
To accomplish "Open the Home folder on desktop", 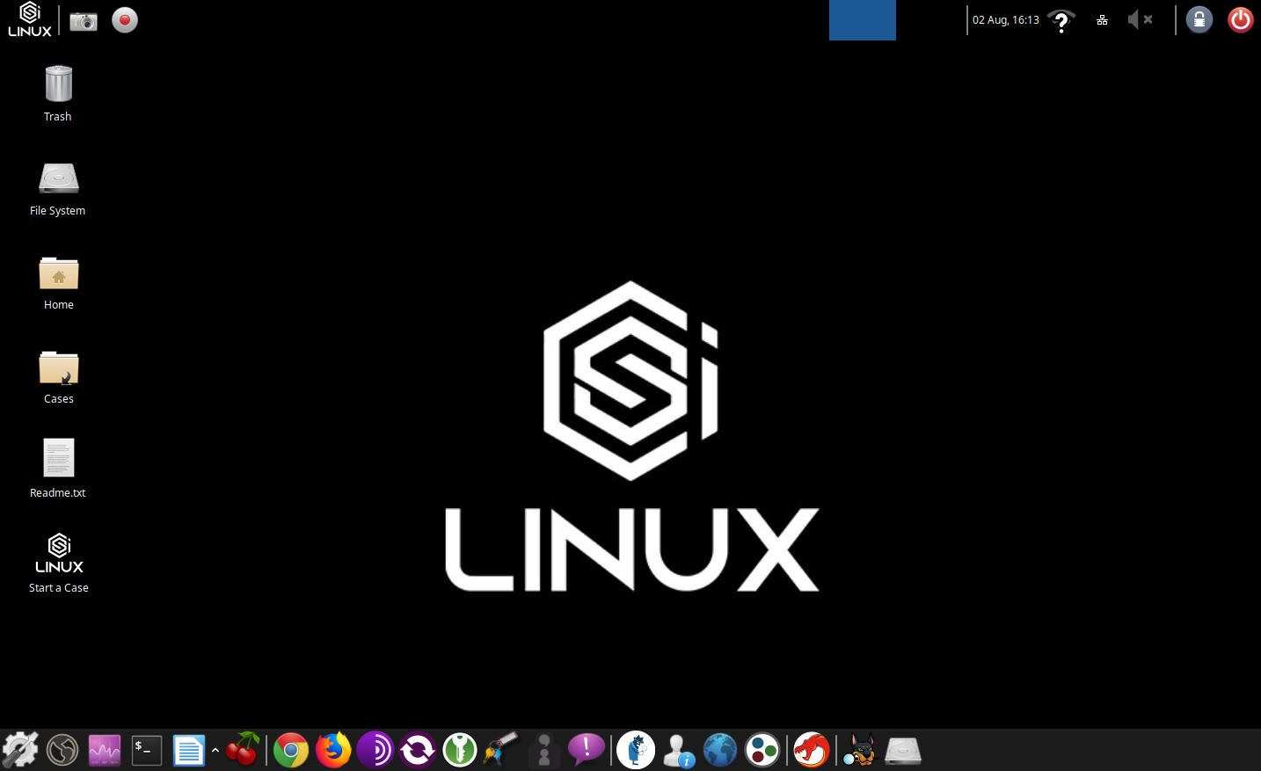I will [x=58, y=282].
